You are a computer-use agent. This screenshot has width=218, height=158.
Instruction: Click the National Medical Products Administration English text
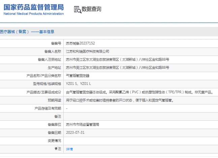click(34, 14)
